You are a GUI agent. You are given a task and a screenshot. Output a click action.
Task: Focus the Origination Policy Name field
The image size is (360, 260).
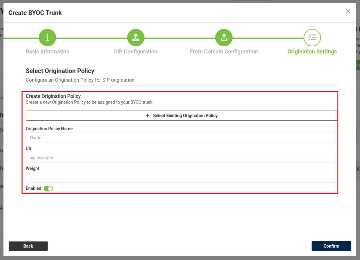pos(181,138)
